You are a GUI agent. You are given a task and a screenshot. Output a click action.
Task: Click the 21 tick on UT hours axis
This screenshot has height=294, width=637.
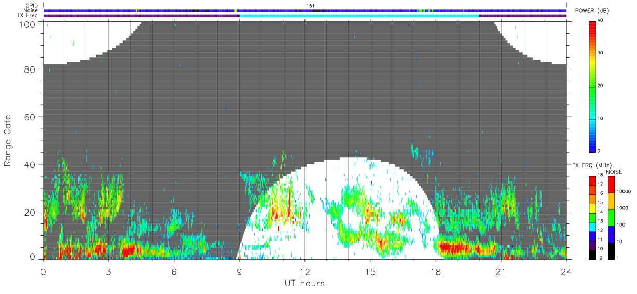pos(501,271)
